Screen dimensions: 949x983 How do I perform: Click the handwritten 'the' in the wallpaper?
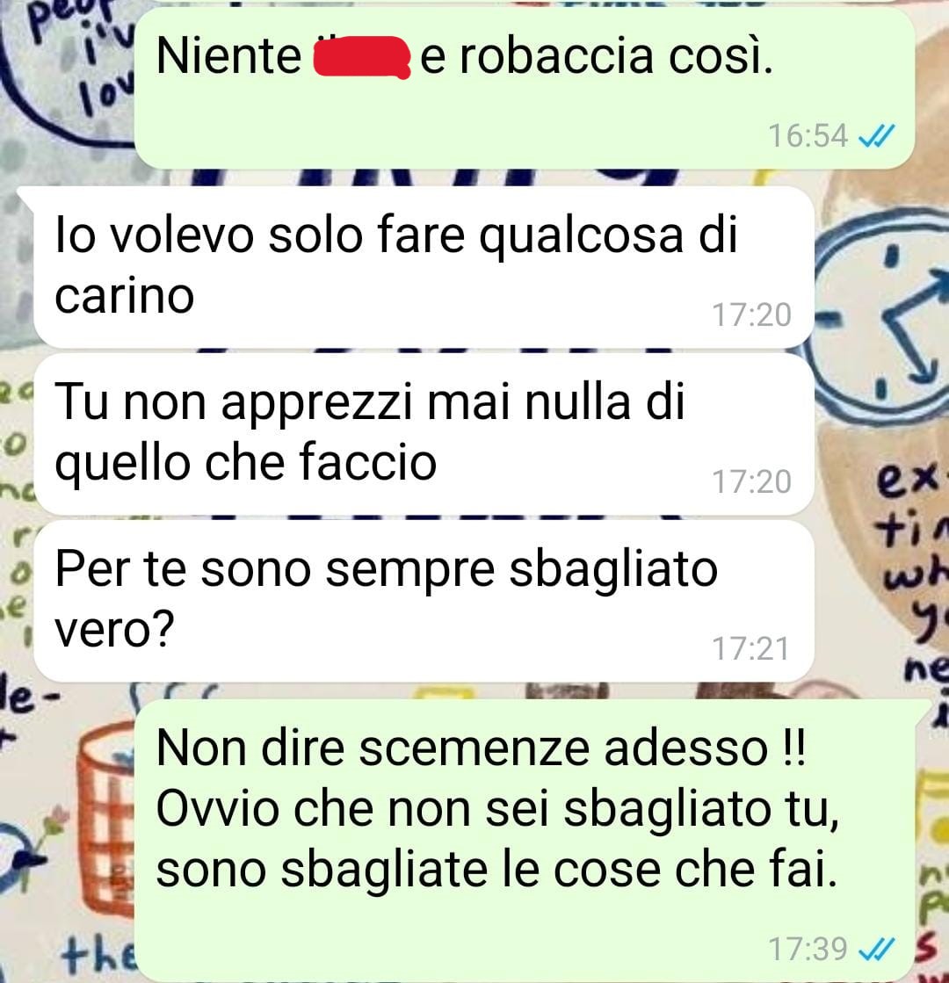pyautogui.click(x=98, y=954)
